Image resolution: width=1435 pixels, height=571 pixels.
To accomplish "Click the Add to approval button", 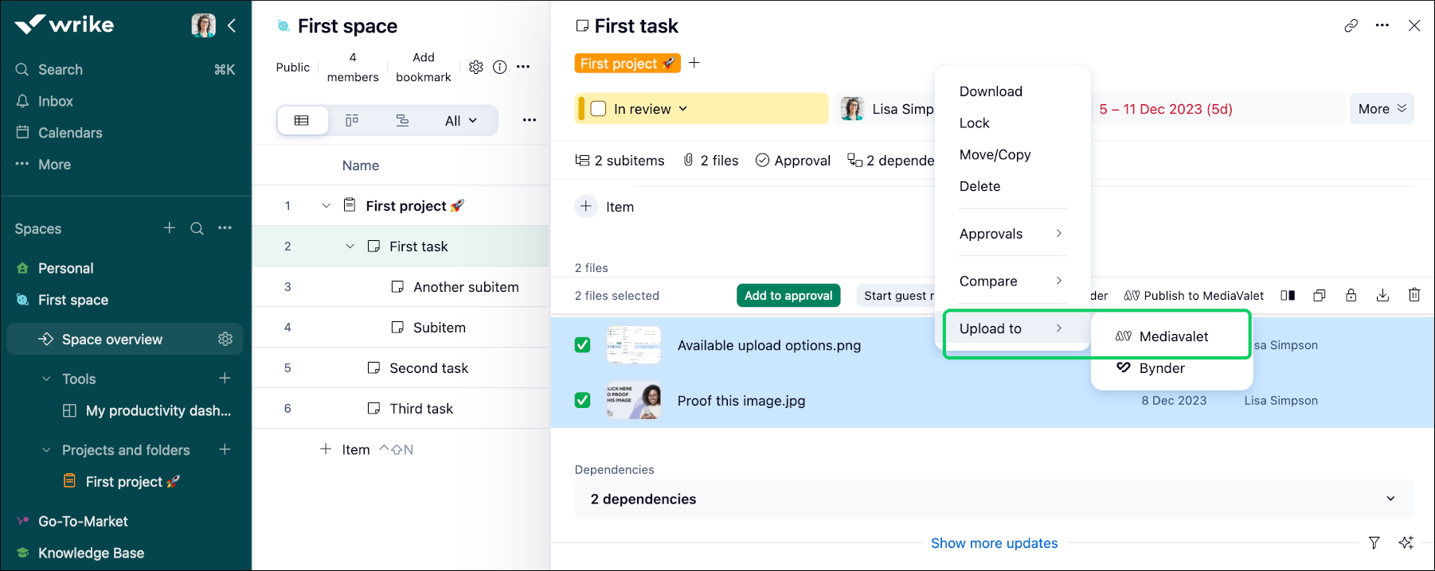I will [x=788, y=295].
